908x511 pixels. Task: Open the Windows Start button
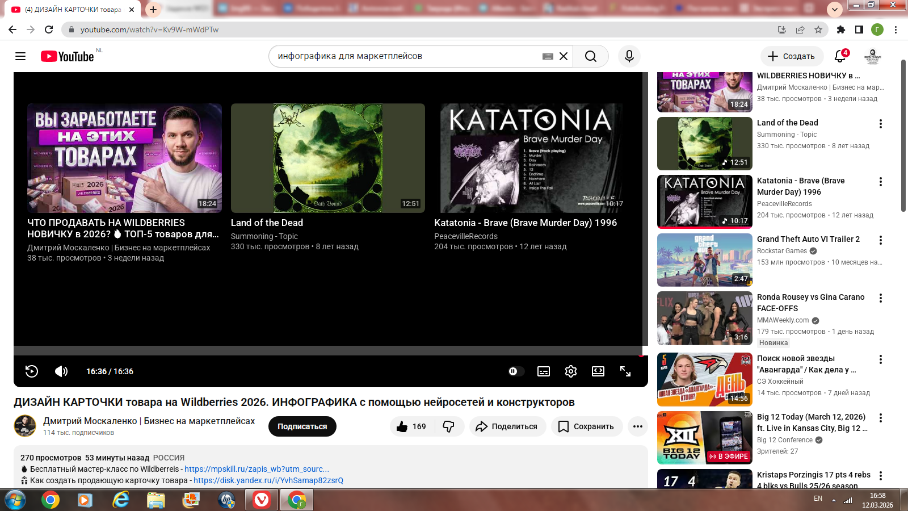(x=15, y=500)
